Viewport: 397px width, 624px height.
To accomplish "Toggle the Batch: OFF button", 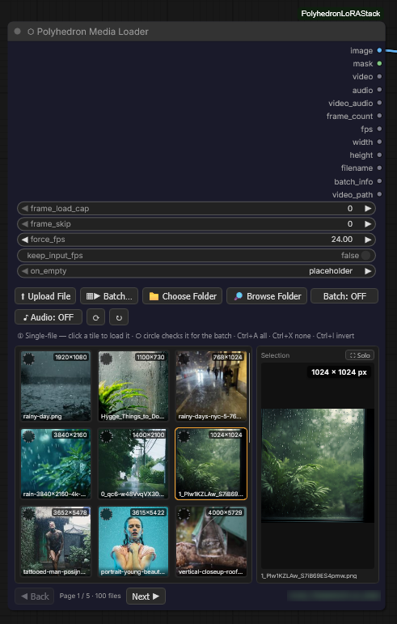I will [x=344, y=296].
